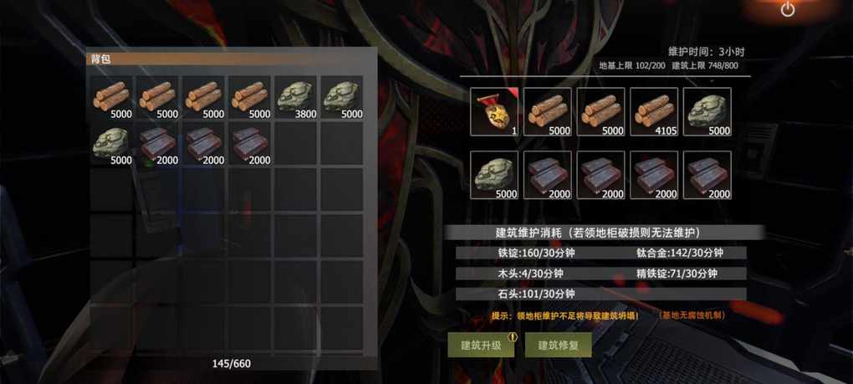The width and height of the screenshot is (853, 384).
Task: Select the first iron ingot stack in backpack
Action: pyautogui.click(x=157, y=144)
